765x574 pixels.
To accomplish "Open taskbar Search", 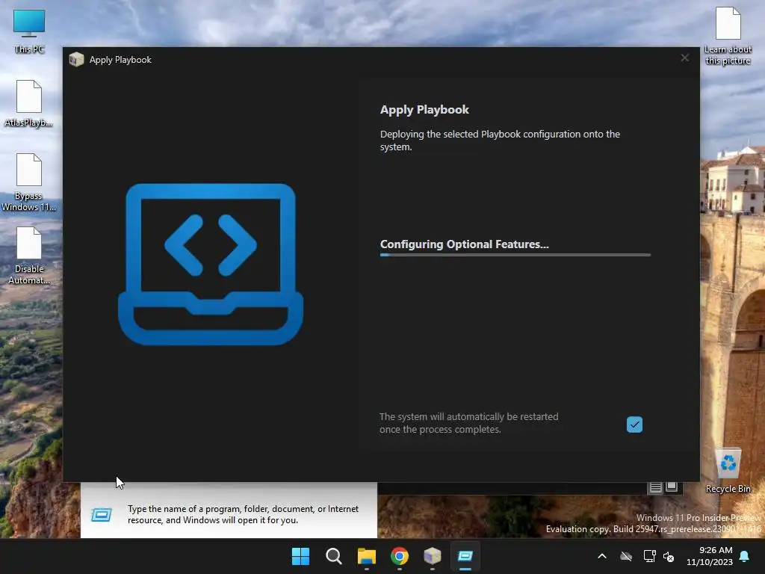I will click(x=334, y=556).
